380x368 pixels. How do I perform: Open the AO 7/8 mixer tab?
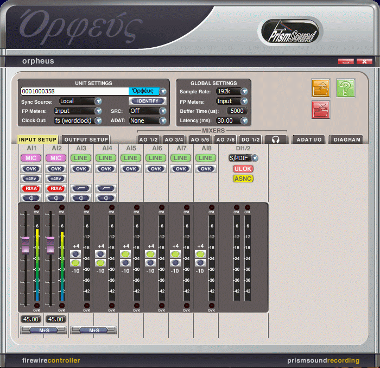(x=225, y=139)
